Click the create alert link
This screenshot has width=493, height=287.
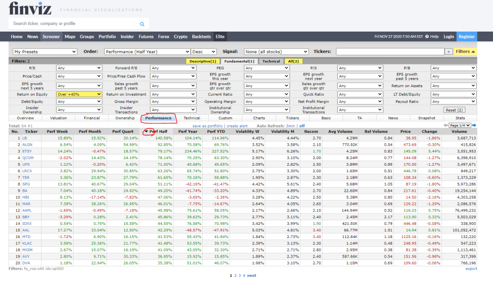click(237, 126)
